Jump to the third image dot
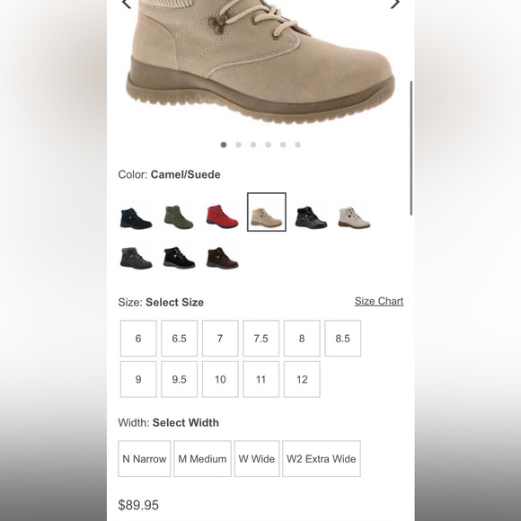This screenshot has height=521, width=521. tap(253, 145)
